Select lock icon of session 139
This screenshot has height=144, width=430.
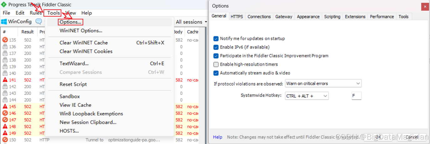pyautogui.click(x=5, y=67)
